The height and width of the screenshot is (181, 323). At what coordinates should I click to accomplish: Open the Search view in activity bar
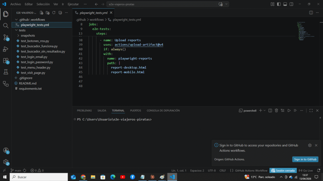pyautogui.click(x=6, y=25)
